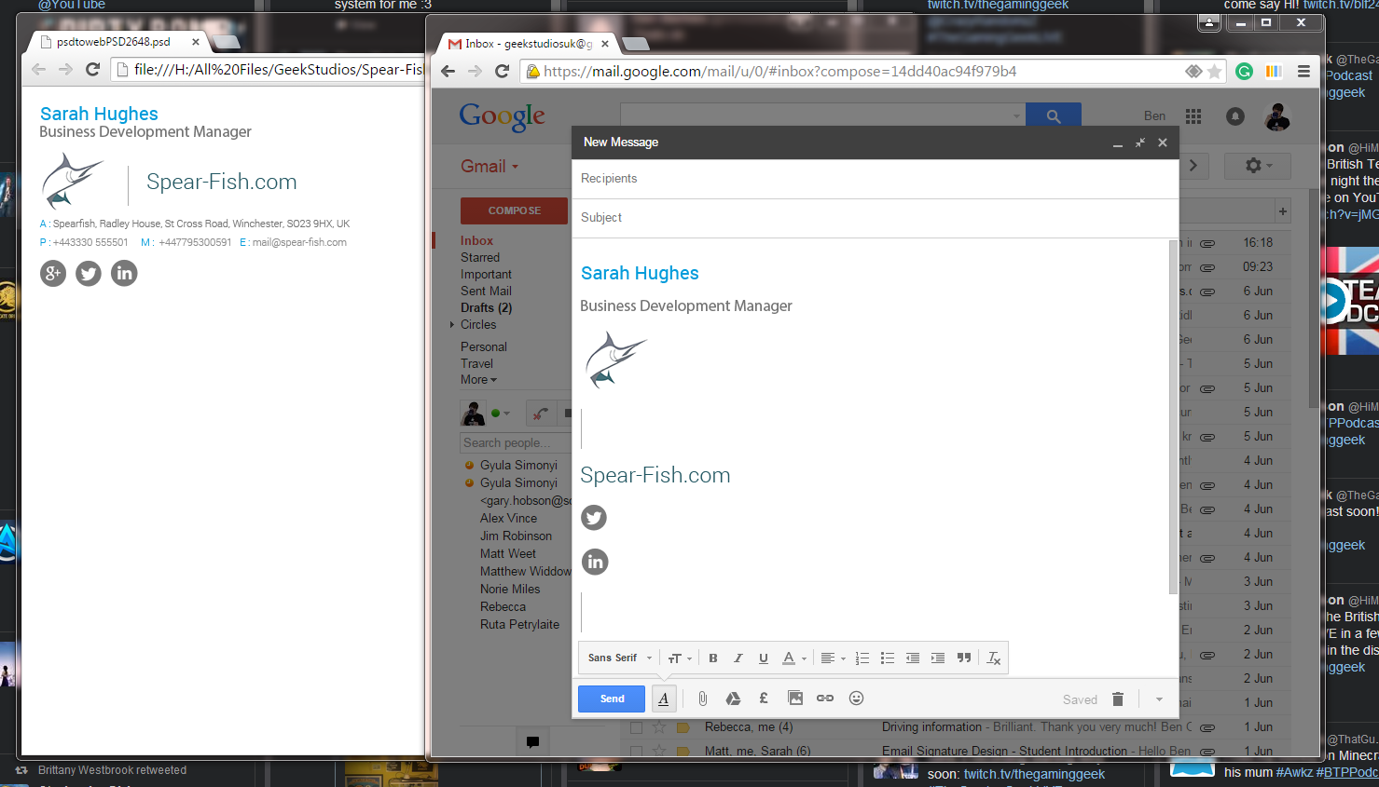This screenshot has height=787, width=1379.
Task: Click LinkedIn icon in signature preview window
Action: 124,273
